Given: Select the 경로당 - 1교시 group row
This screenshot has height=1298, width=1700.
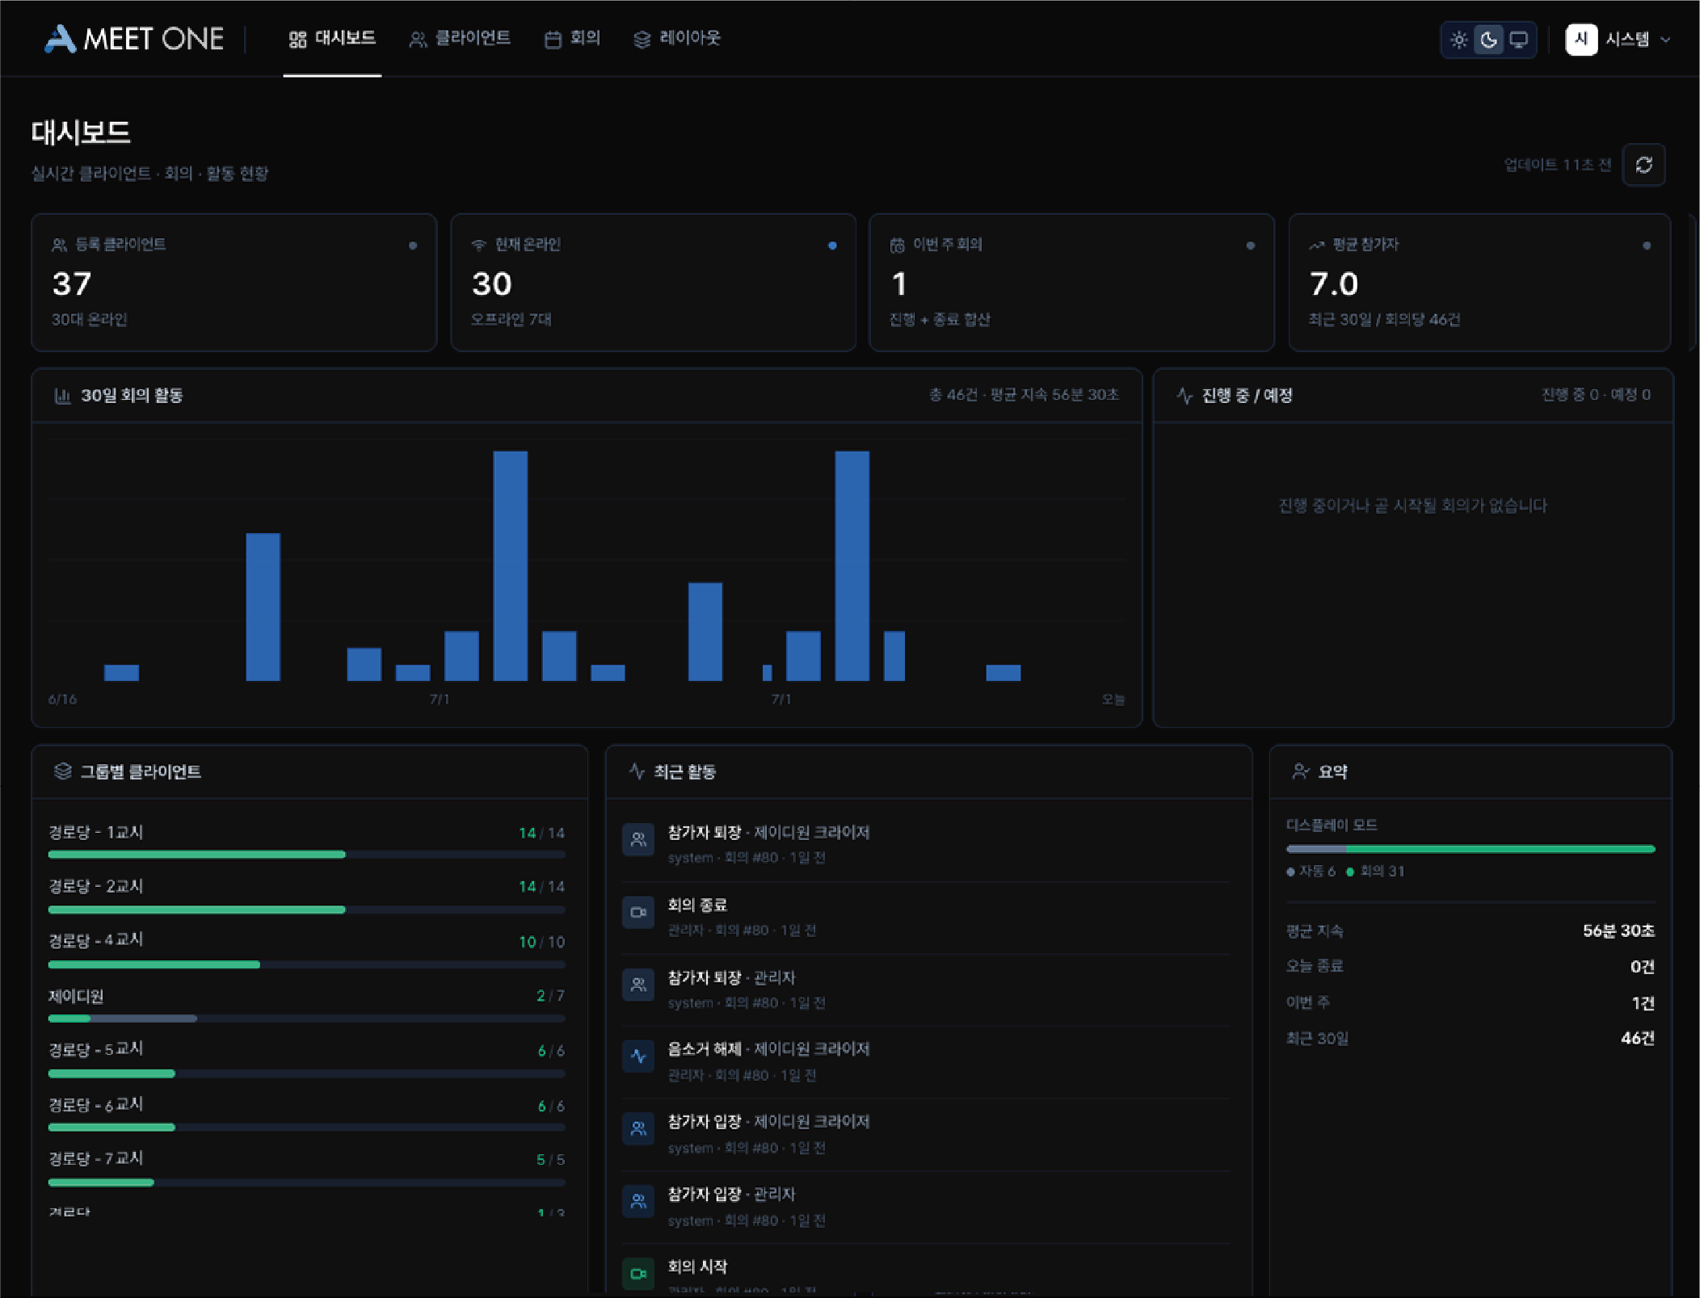Looking at the screenshot, I should 306,842.
